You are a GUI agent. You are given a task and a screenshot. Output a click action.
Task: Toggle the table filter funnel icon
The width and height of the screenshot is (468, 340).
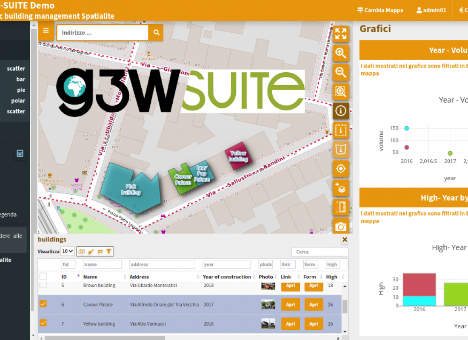click(x=108, y=252)
